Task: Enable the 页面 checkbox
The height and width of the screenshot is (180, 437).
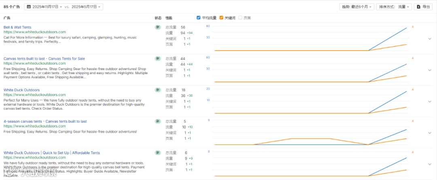Action: 240,18
